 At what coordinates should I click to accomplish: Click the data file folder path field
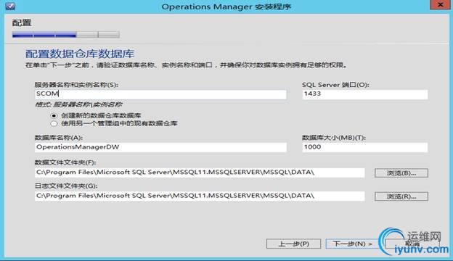tap(200, 173)
